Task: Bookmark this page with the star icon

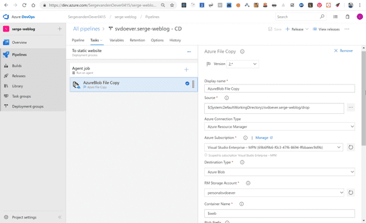Action: (x=172, y=5)
